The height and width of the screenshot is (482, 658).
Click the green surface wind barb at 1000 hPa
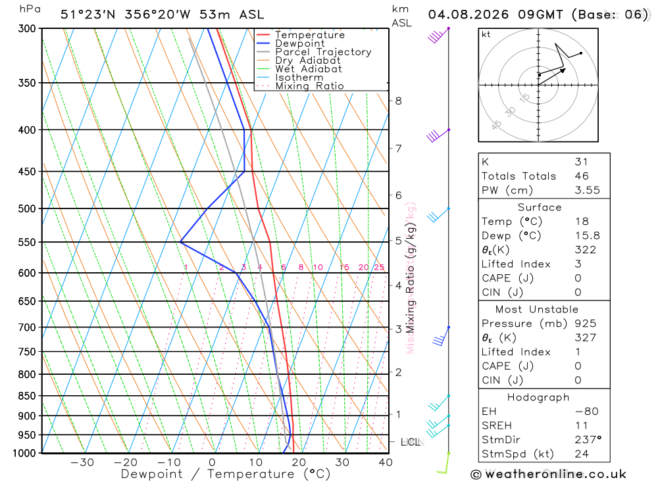point(443,463)
